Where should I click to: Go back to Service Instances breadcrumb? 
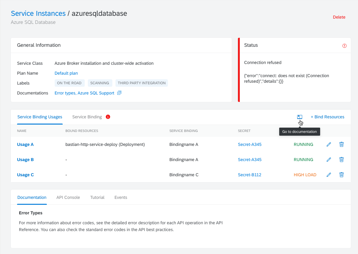pyautogui.click(x=38, y=13)
